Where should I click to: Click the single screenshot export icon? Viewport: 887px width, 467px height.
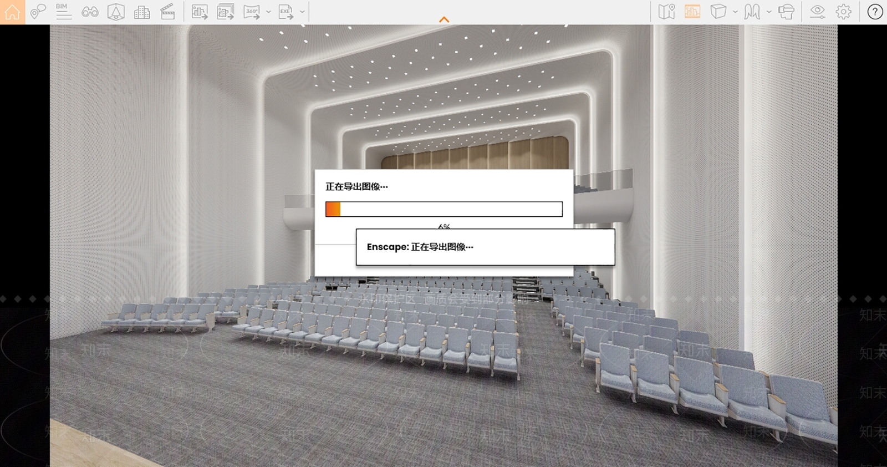200,12
